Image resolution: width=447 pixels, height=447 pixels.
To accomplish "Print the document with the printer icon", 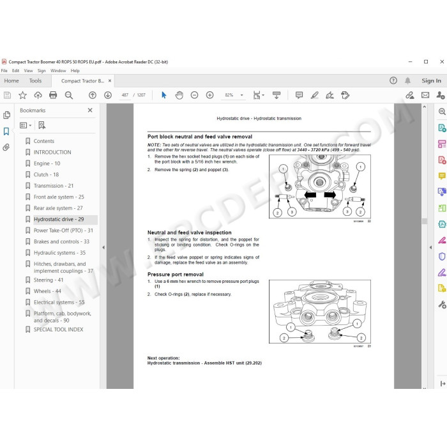I will click(53, 95).
